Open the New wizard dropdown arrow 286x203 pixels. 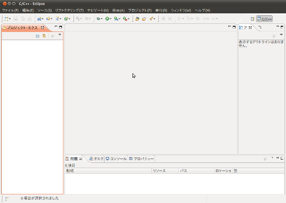[10, 19]
